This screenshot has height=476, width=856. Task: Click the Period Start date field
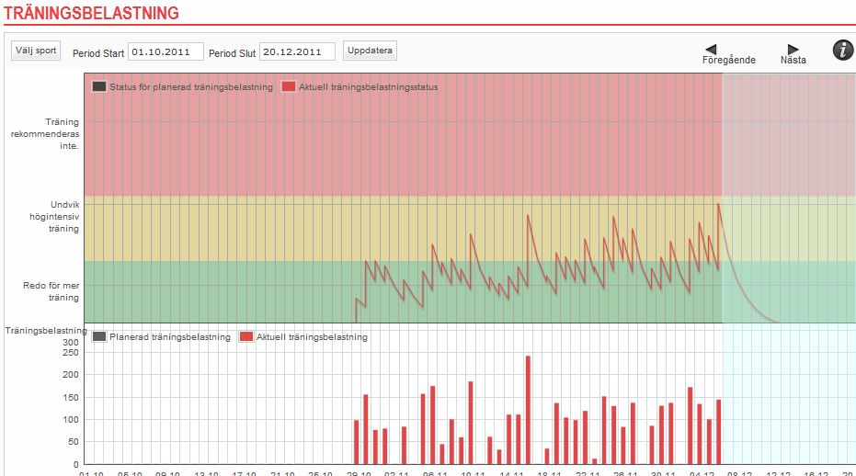165,51
